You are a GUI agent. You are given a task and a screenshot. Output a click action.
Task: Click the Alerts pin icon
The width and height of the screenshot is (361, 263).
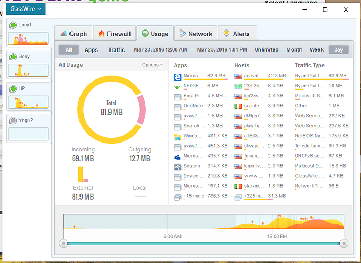[x=226, y=34]
